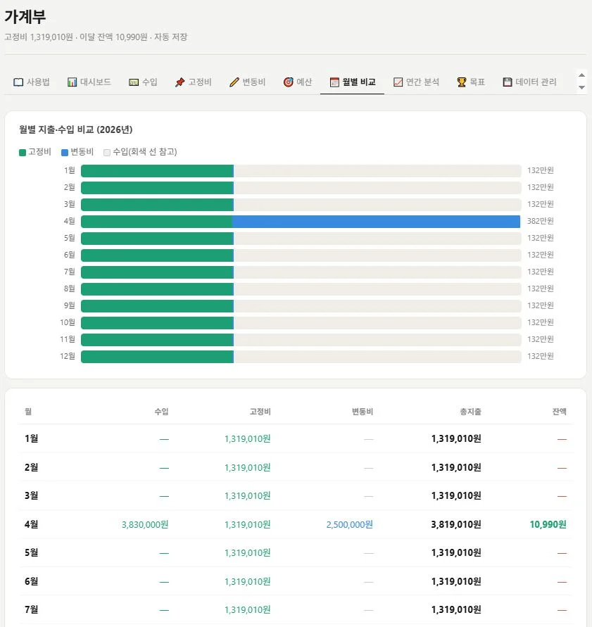The image size is (592, 627).
Task: Click the 3,819,010원 total expense cell
Action: coord(456,524)
